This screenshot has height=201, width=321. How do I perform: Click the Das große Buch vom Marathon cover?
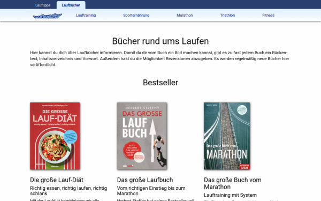(x=227, y=136)
